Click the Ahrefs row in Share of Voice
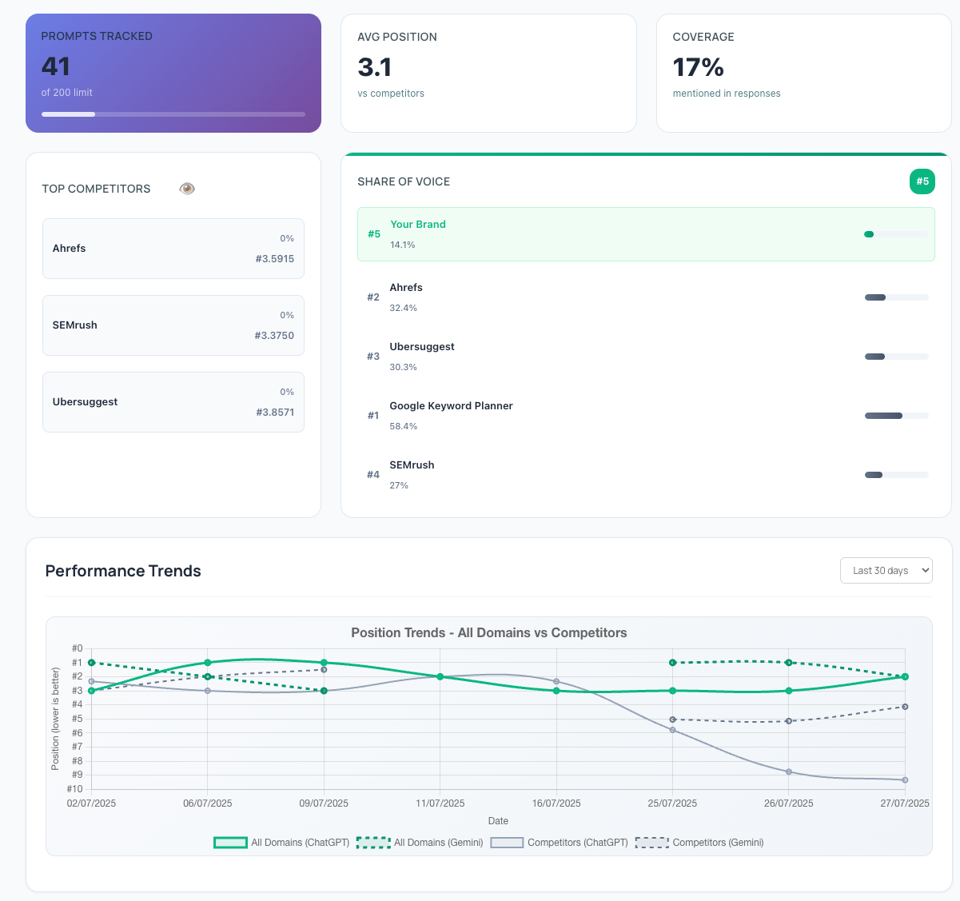This screenshot has width=960, height=901. tap(645, 297)
